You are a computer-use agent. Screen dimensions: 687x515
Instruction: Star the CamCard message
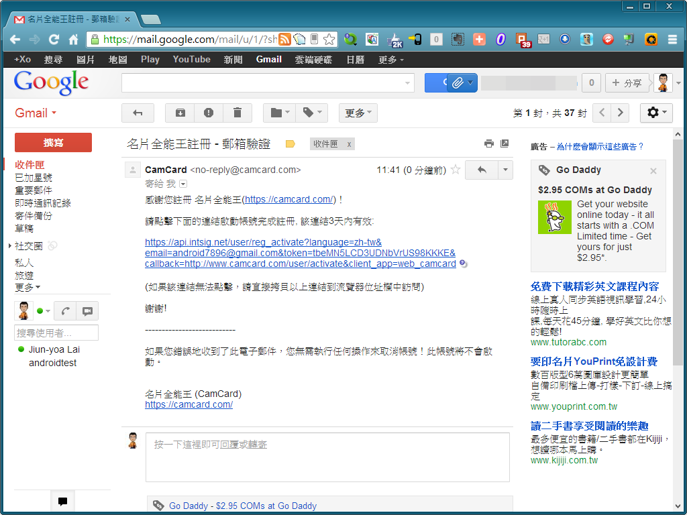tap(456, 170)
